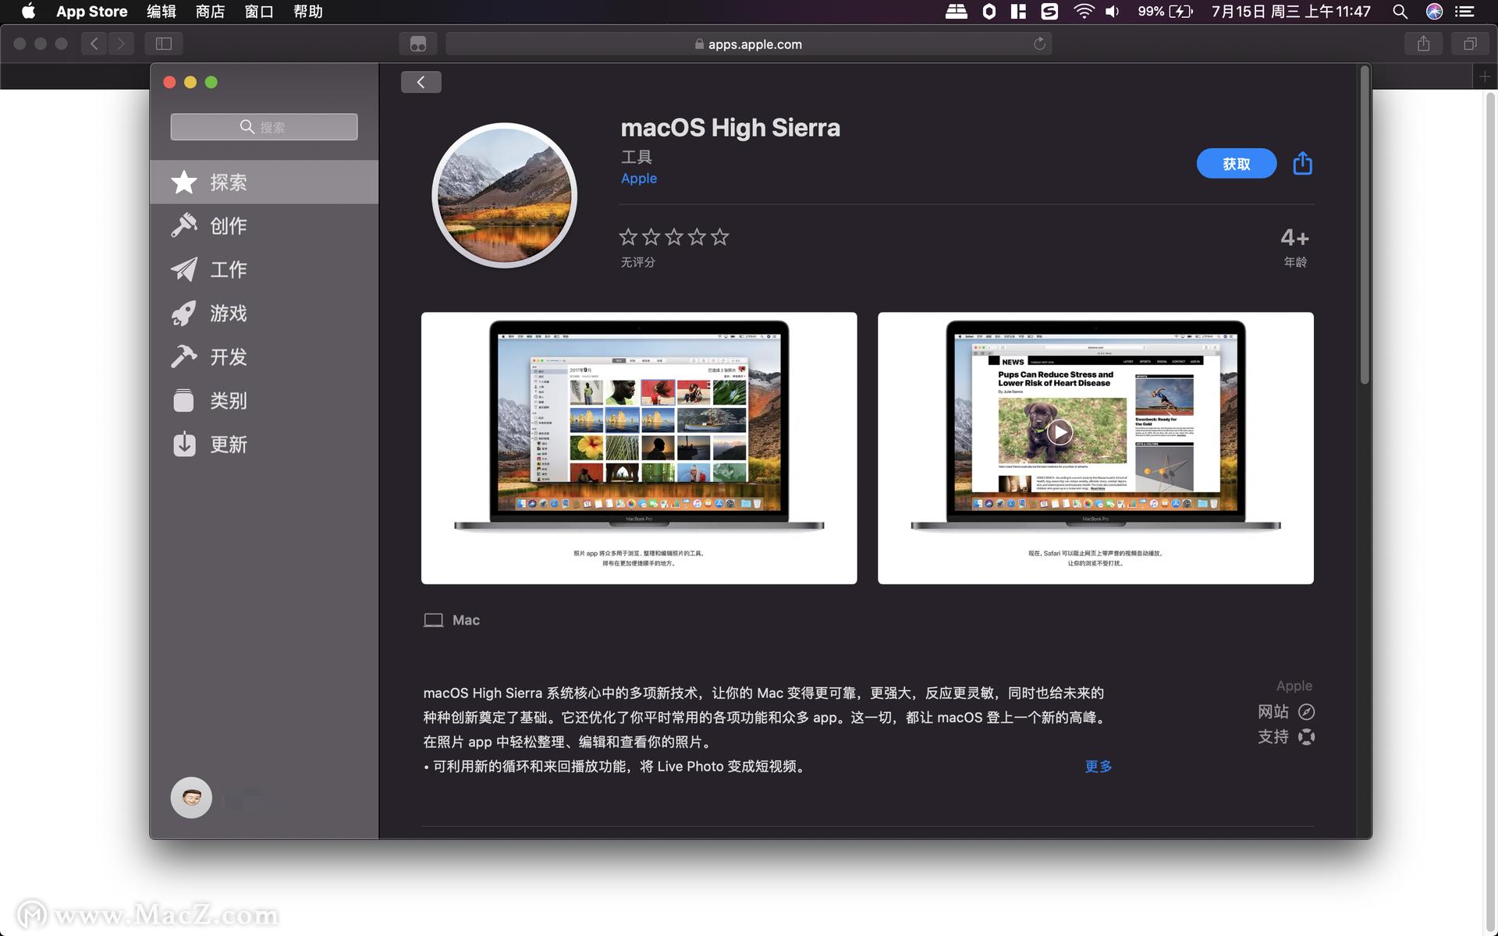
Task: Open the Wi-Fi status menu
Action: coord(1084,12)
